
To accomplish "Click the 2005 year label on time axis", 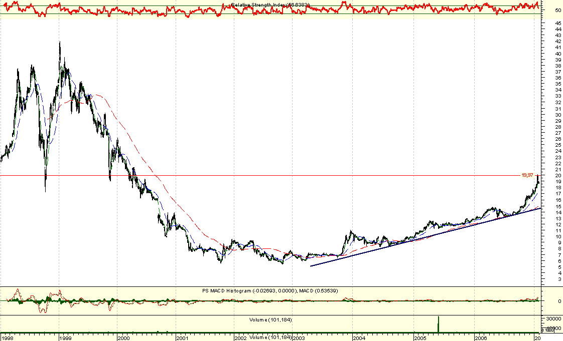I will coord(420,338).
